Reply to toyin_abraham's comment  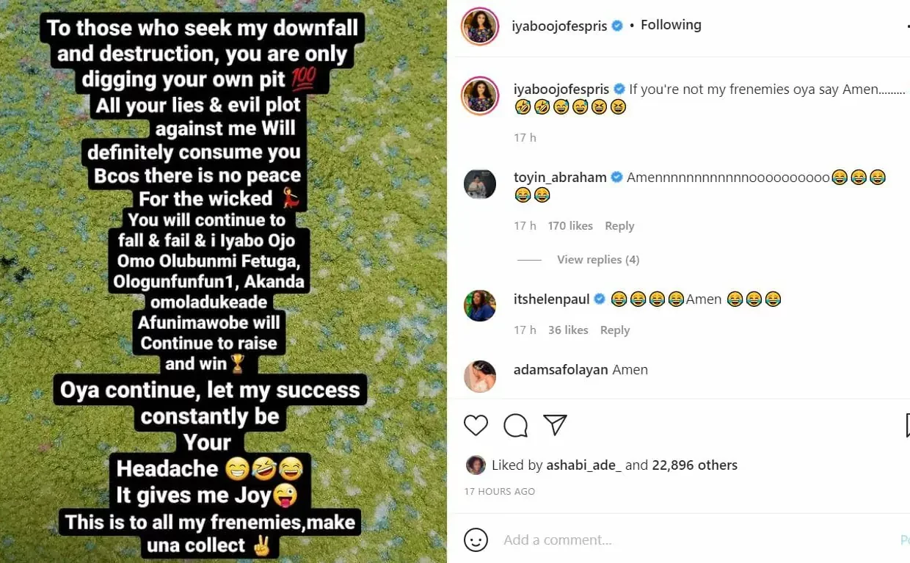[x=619, y=226]
